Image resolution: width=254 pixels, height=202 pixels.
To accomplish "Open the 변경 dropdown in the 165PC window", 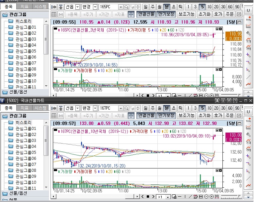I will (x=95, y=7).
